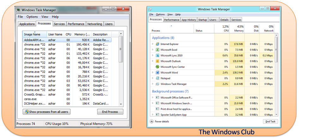Screen dimensions: 316x138
Task: Click the Notepad icon in Applications list
Action: 158,78
